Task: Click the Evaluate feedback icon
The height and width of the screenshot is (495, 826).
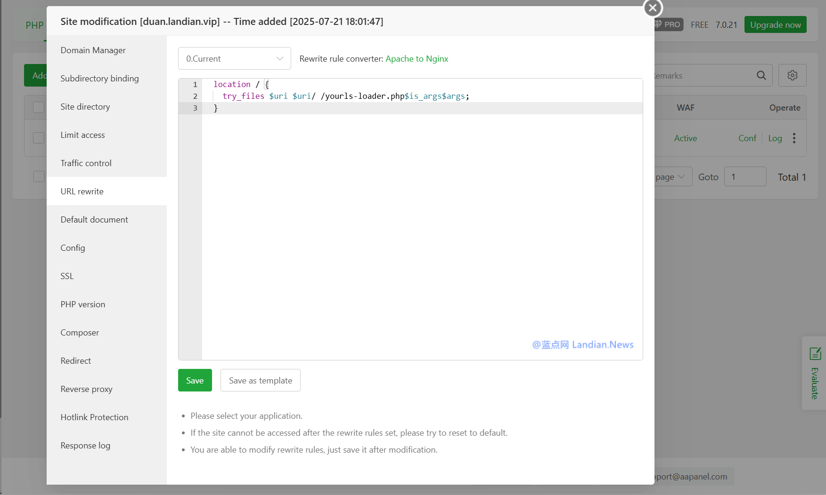Action: 815,353
